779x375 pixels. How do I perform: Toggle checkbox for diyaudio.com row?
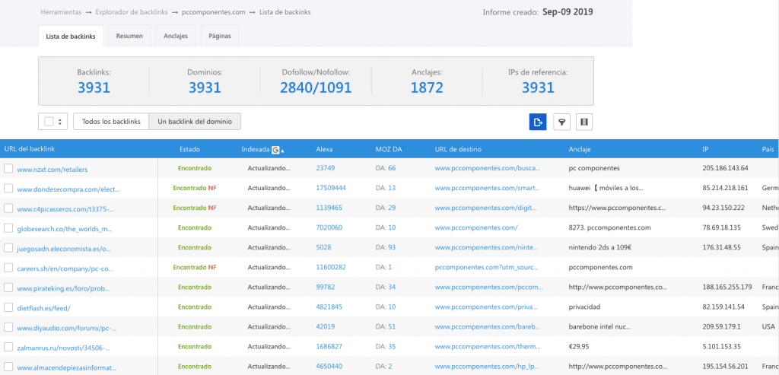point(8,327)
